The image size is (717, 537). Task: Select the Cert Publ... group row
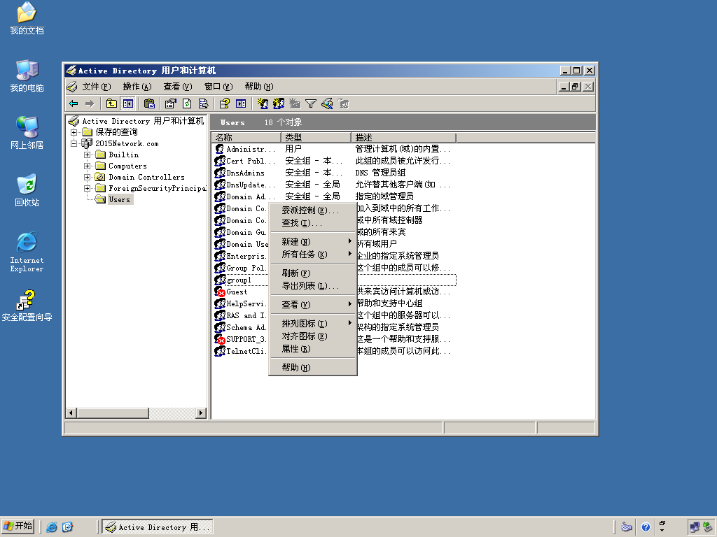tap(334, 161)
